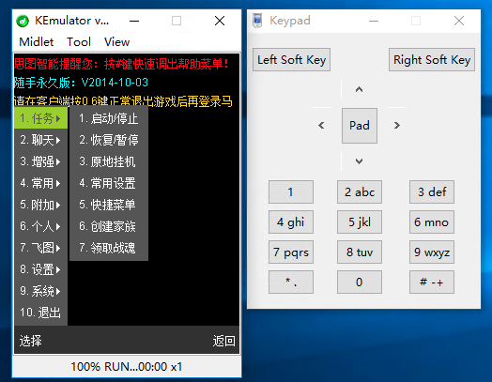Click the up arrow on keypad

tap(360, 90)
